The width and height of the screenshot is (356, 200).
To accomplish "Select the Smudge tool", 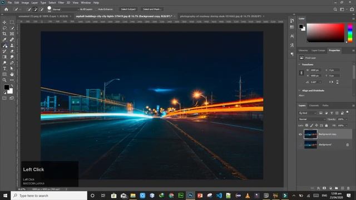I will [x=12, y=57].
